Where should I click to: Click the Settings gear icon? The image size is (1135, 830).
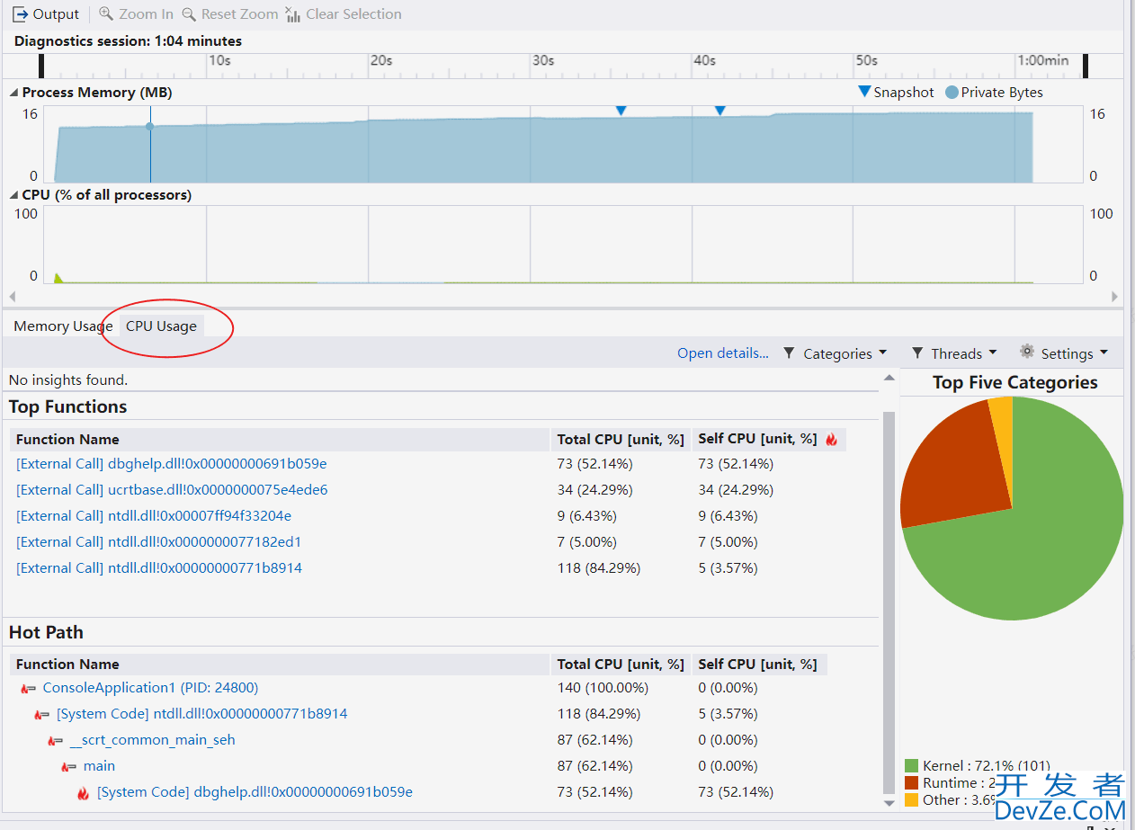pos(1027,352)
